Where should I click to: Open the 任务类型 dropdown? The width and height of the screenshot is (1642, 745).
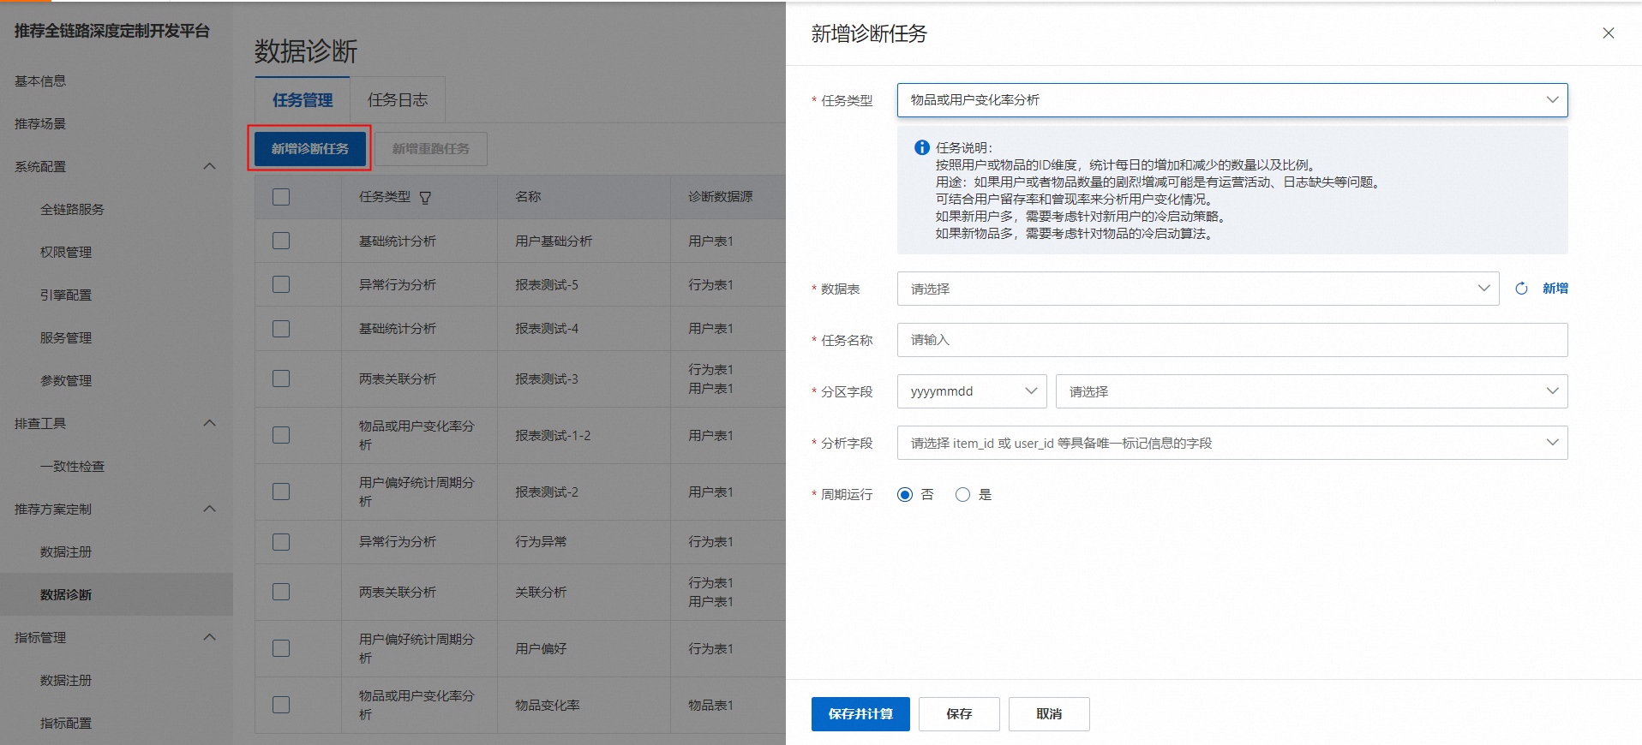[x=1232, y=100]
